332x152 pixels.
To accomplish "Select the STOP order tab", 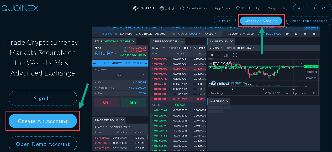I will 128,63.
